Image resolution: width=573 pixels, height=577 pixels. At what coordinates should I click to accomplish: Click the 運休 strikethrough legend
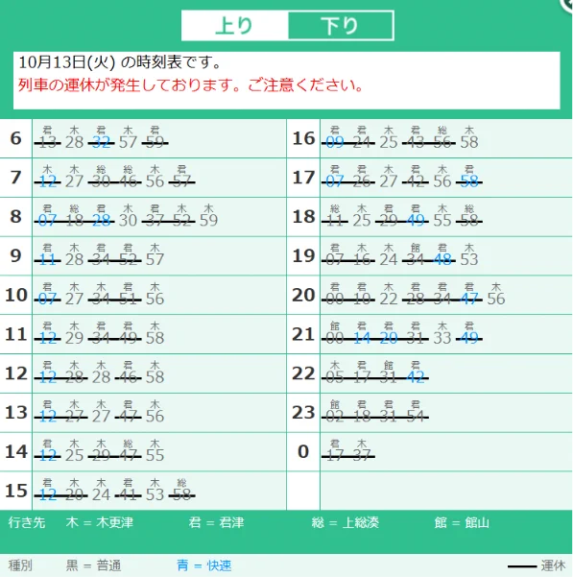point(537,566)
